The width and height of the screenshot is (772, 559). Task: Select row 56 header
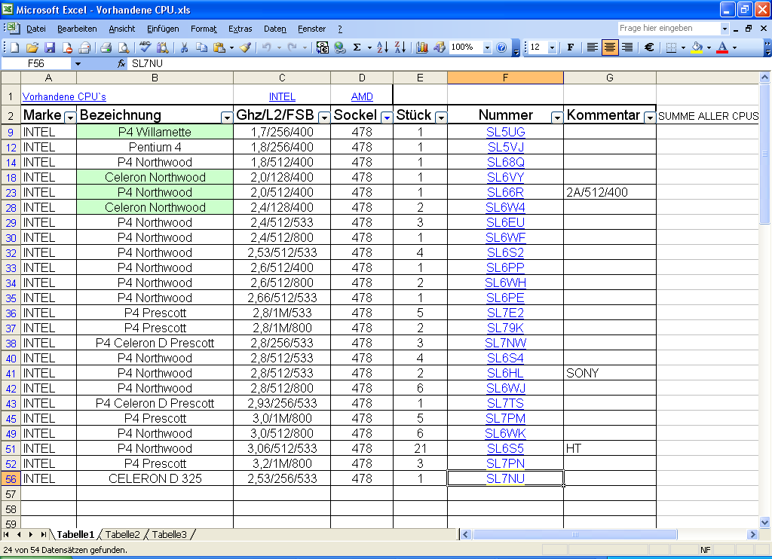[x=11, y=479]
